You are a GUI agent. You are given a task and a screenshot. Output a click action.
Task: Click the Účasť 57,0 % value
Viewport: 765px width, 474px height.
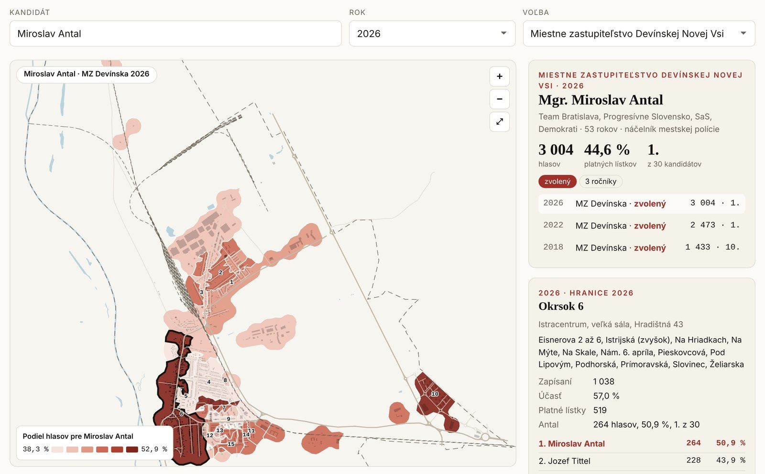606,396
